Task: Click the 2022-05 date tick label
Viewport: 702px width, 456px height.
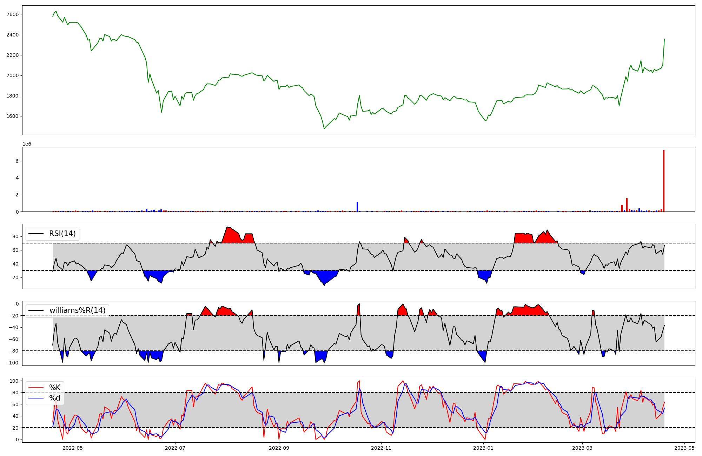Action: [x=73, y=448]
